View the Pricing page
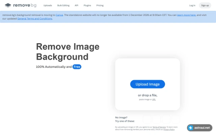The width and height of the screenshot is (216, 135). tap(100, 5)
